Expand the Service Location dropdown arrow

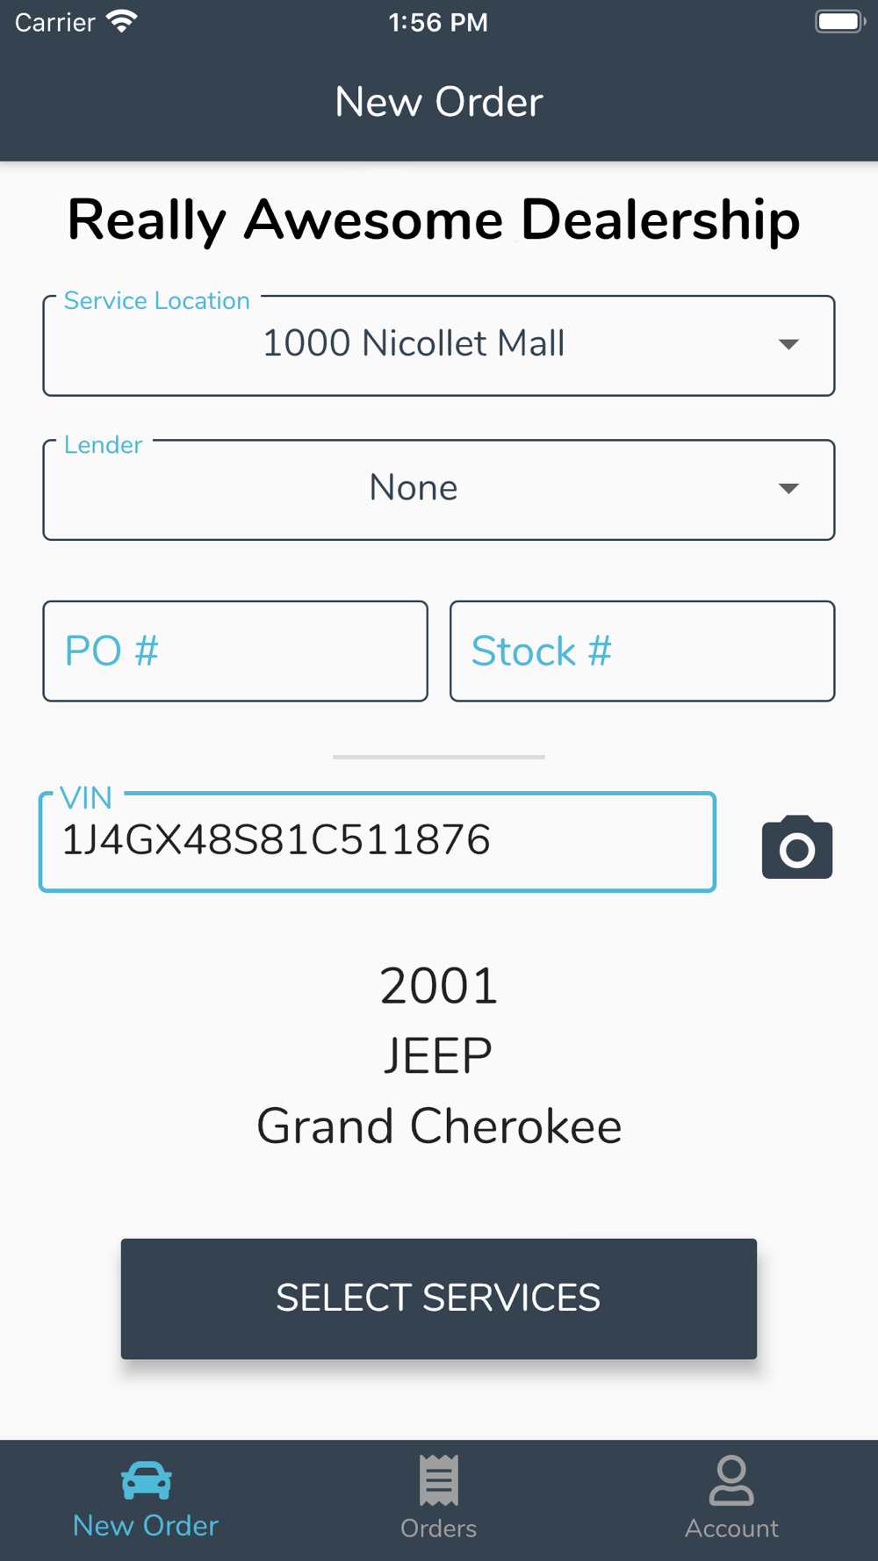[x=788, y=344]
